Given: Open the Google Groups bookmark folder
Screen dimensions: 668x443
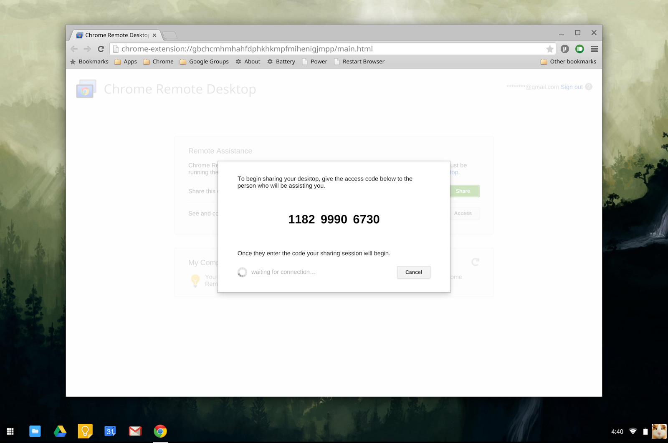Looking at the screenshot, I should 204,61.
